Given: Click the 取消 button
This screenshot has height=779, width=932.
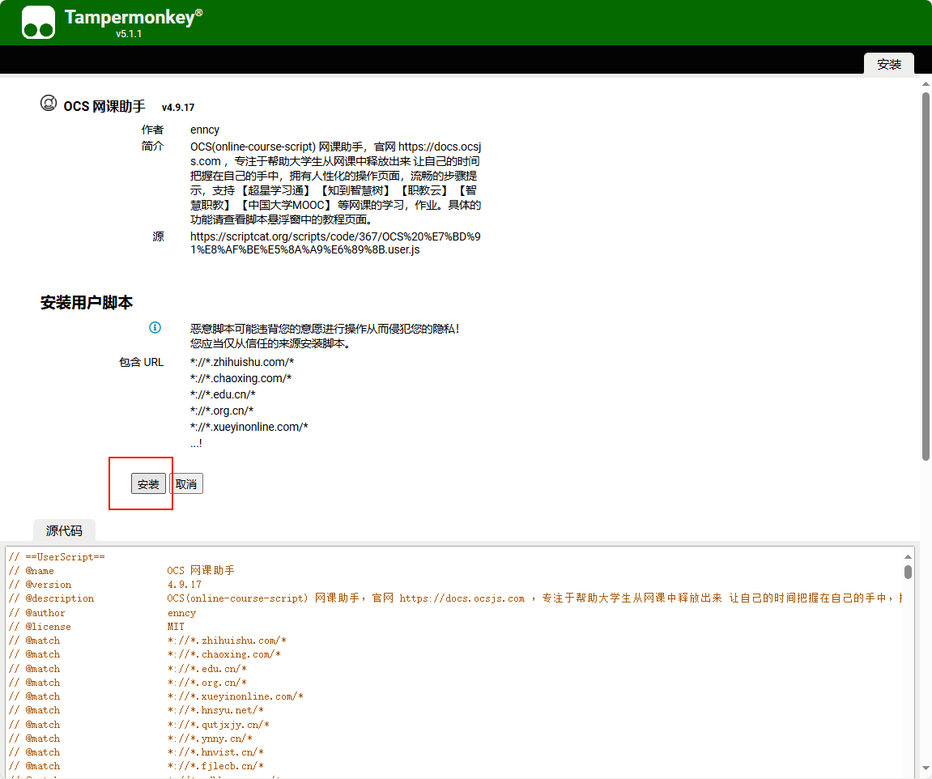Looking at the screenshot, I should pos(186,483).
